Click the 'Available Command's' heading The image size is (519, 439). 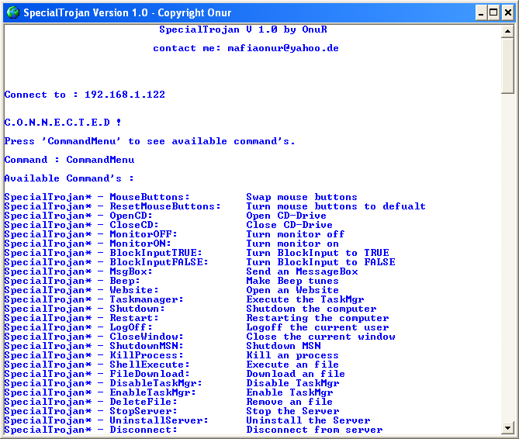tap(69, 178)
